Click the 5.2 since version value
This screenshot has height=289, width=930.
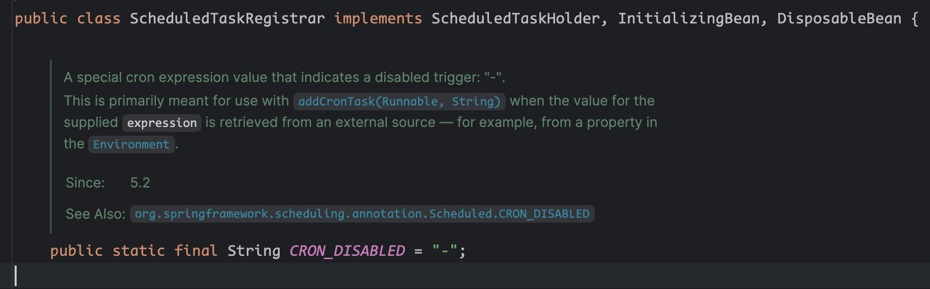pos(140,183)
